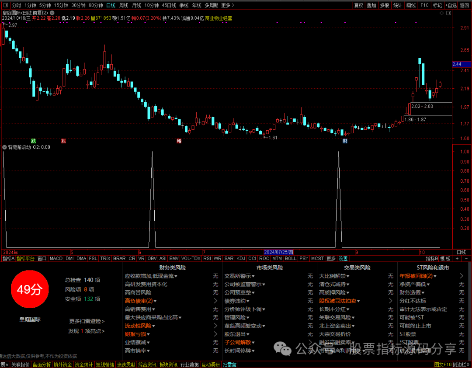Open 指标平台 indicator platform

(x=26, y=259)
